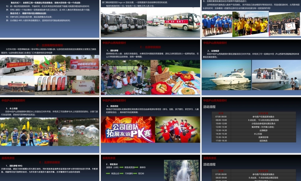The image size is (301, 181).
Task: Click the 13:30-14:30 time cell
Action: coord(221,130)
